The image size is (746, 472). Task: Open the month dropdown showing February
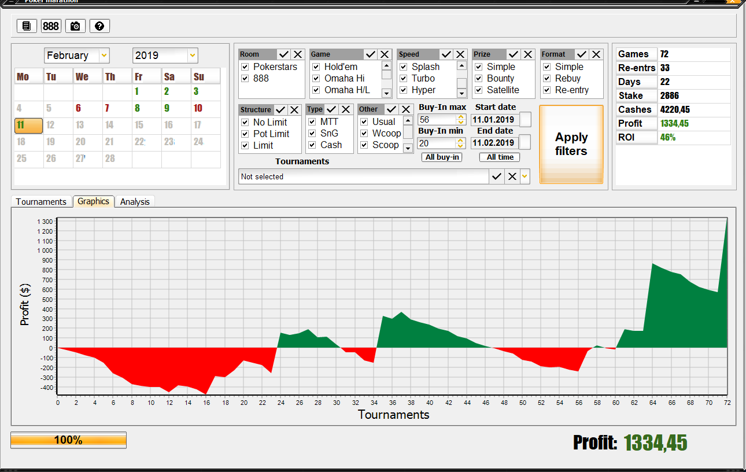click(104, 56)
